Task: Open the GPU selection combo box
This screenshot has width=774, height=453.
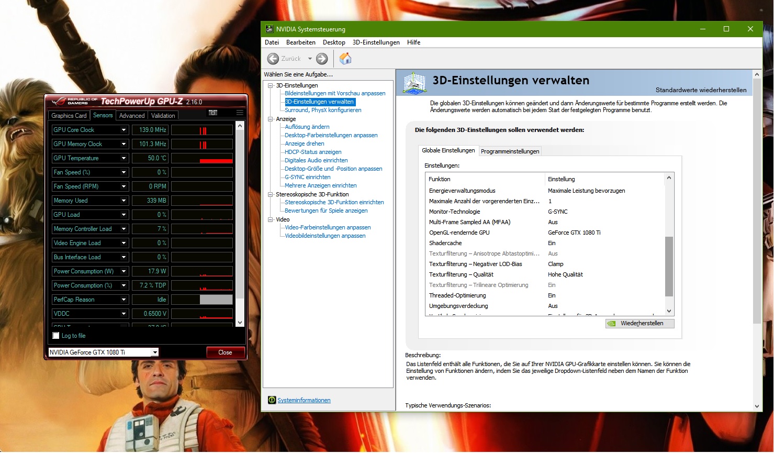Action: coord(103,352)
